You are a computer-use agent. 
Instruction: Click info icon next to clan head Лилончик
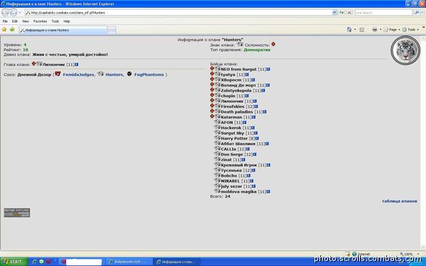click(77, 65)
